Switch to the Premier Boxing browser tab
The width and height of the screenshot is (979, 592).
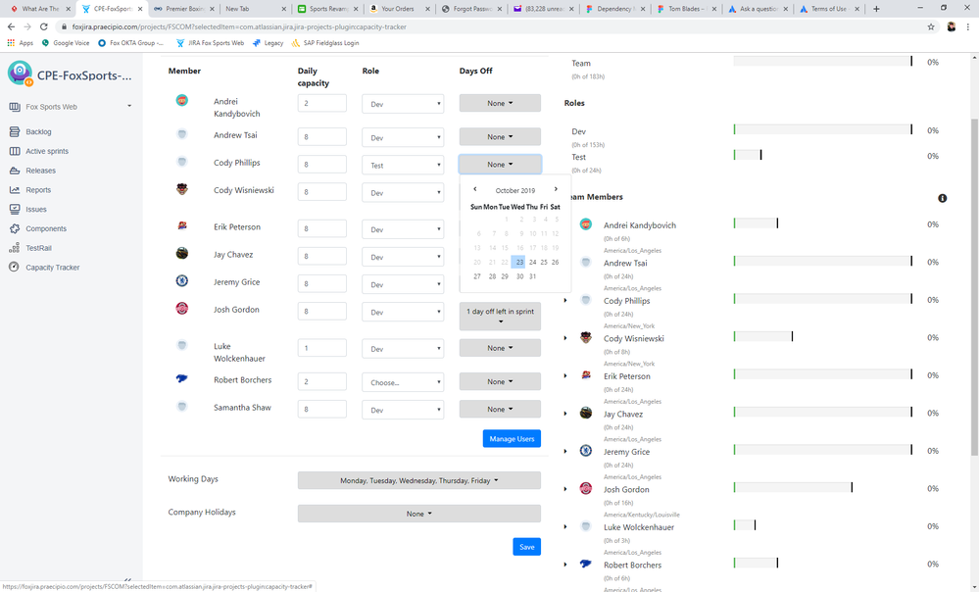tap(185, 9)
